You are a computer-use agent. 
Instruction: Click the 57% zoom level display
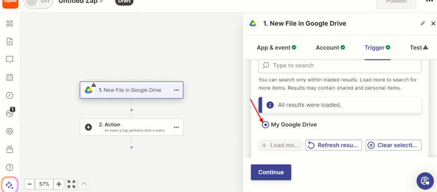click(x=44, y=184)
